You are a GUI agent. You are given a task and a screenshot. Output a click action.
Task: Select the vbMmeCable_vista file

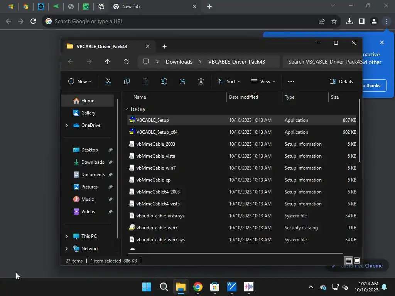point(242,156)
